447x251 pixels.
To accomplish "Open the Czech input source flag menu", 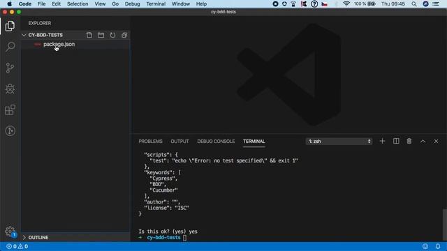I will [324, 4].
